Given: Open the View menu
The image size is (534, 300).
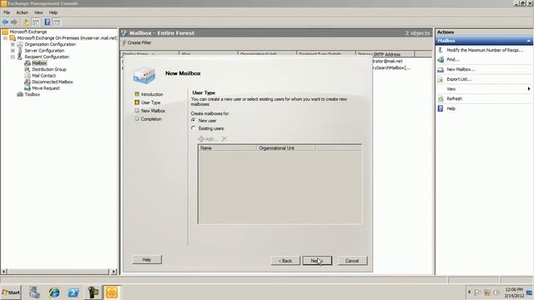Looking at the screenshot, I should click(x=38, y=12).
